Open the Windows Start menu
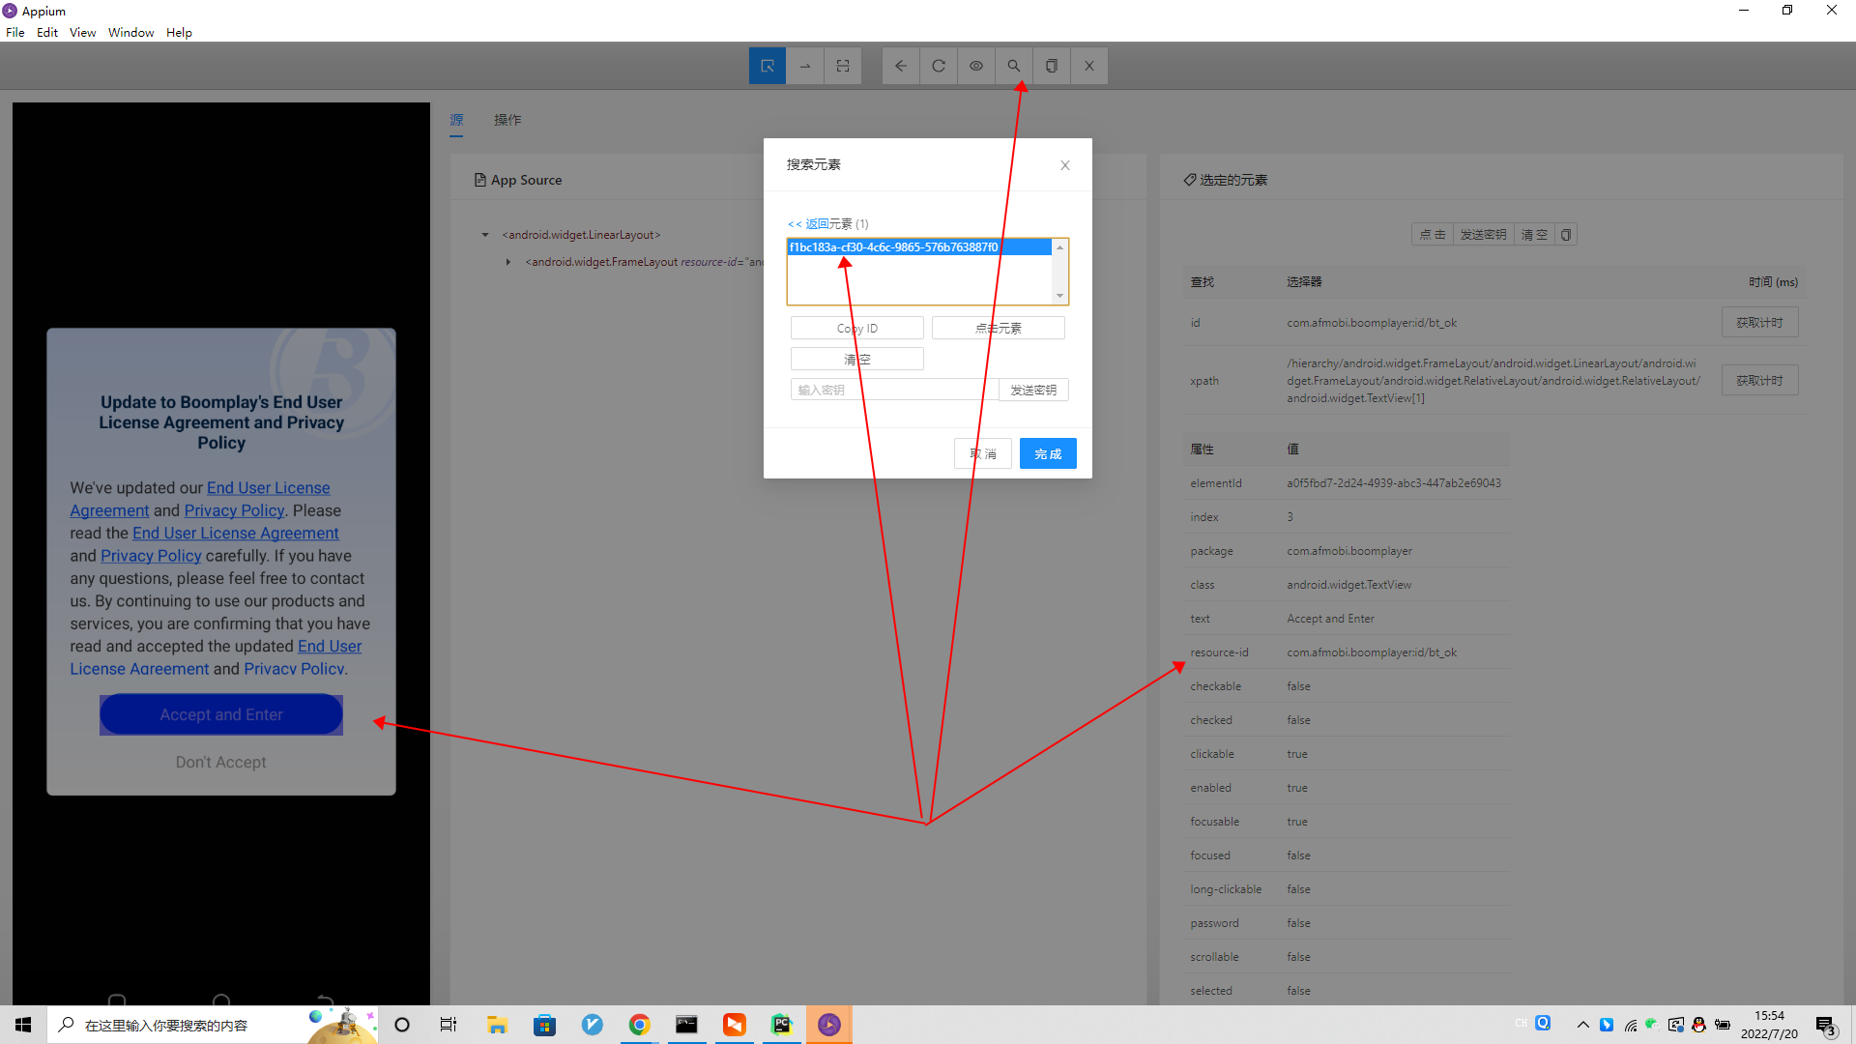 (23, 1025)
